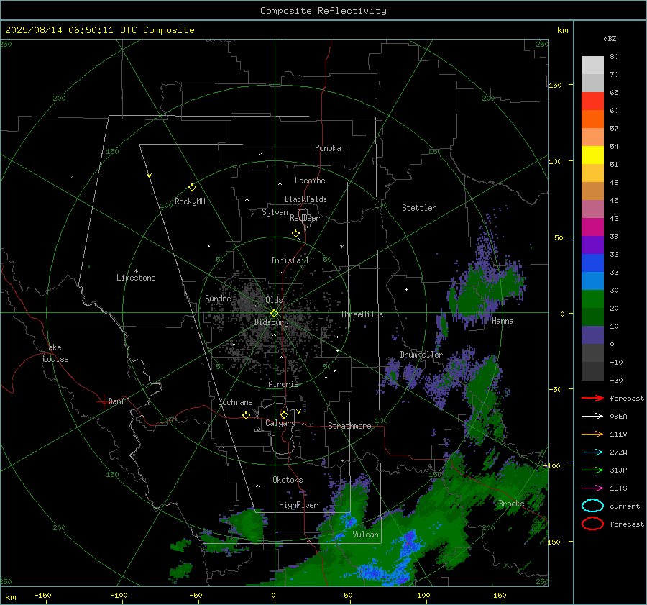This screenshot has width=647, height=605.
Task: Click the yellow diamond marker near Cochrane
Action: click(x=246, y=416)
